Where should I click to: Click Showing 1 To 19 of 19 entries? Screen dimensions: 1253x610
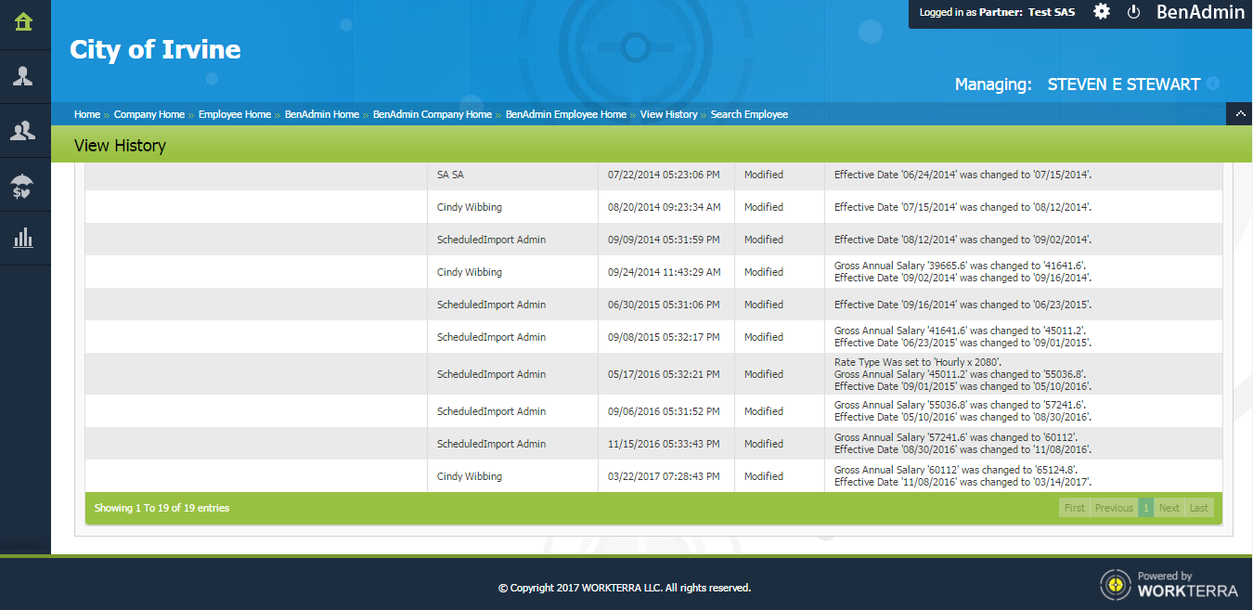[x=161, y=508]
